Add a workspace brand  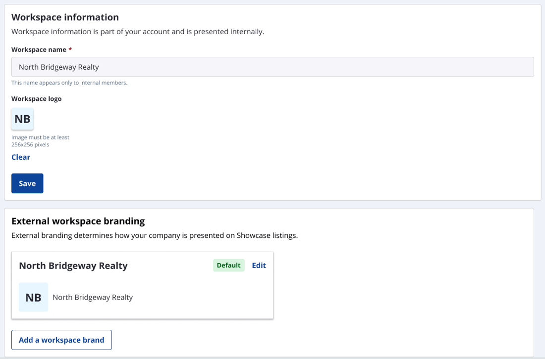pyautogui.click(x=61, y=340)
